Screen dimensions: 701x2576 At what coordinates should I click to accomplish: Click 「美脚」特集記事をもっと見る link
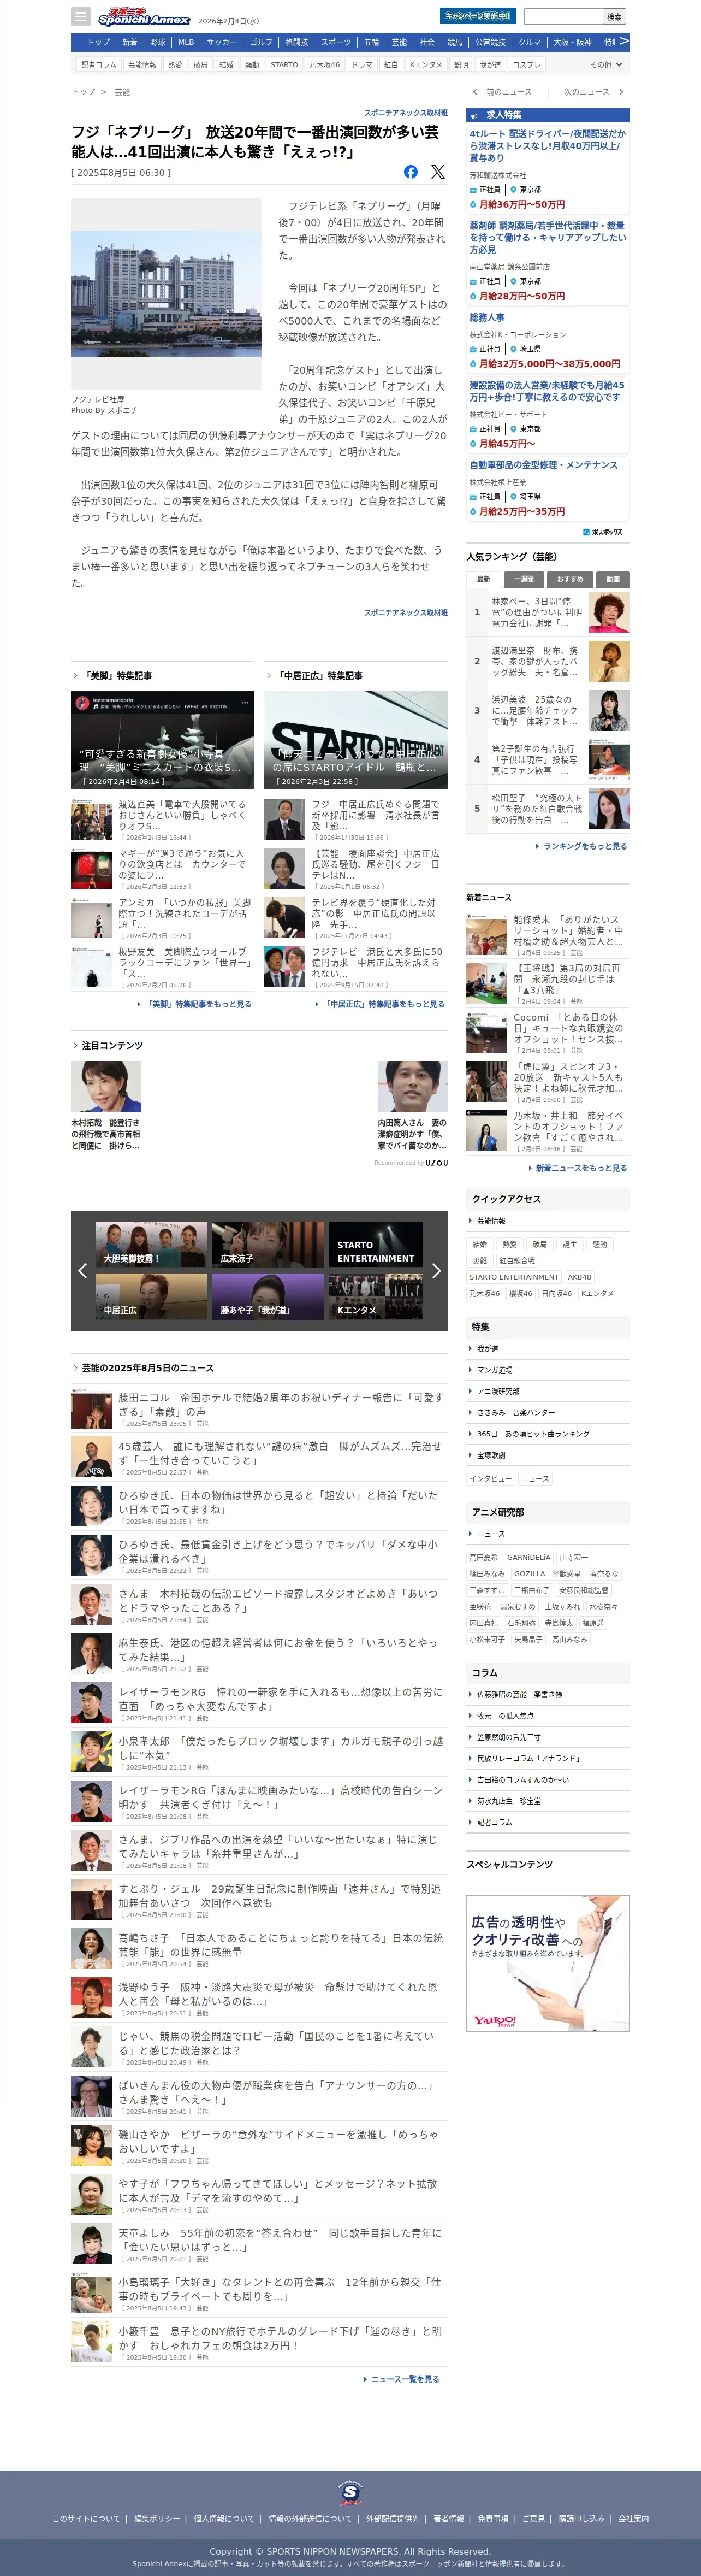point(198,1004)
